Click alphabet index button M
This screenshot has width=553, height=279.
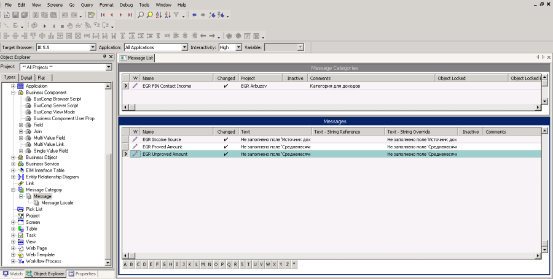(x=203, y=264)
